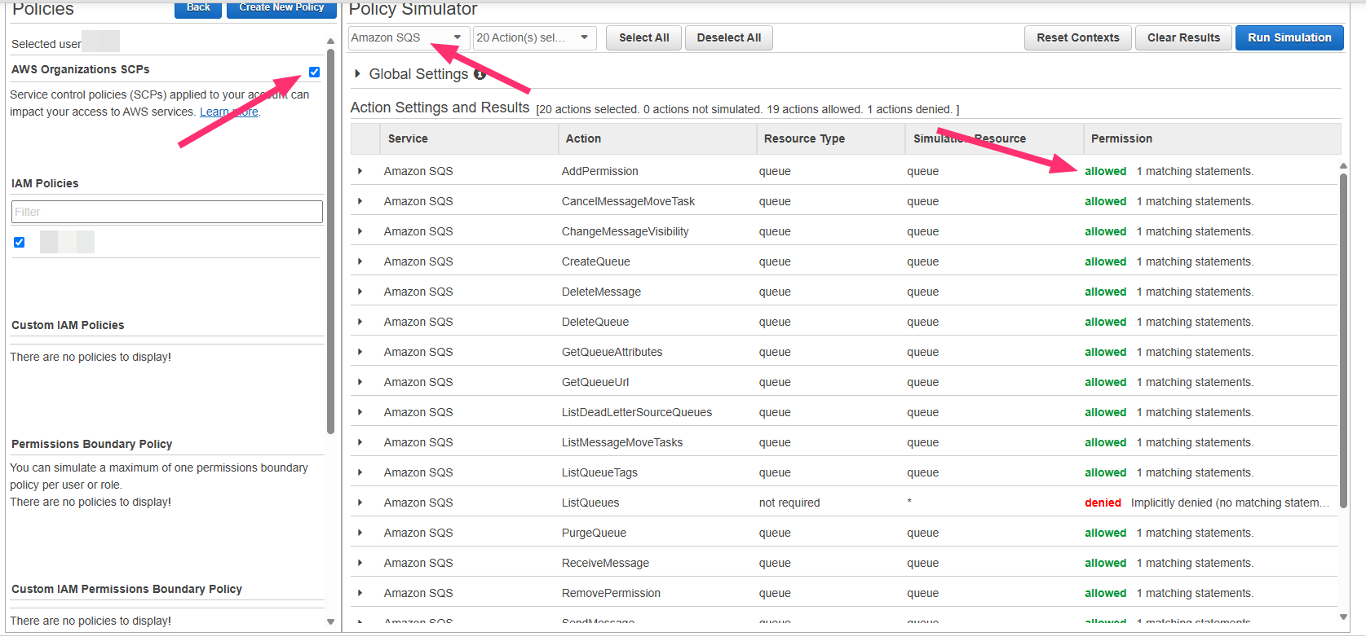Focus the IAM Policies Filter field

(x=167, y=212)
